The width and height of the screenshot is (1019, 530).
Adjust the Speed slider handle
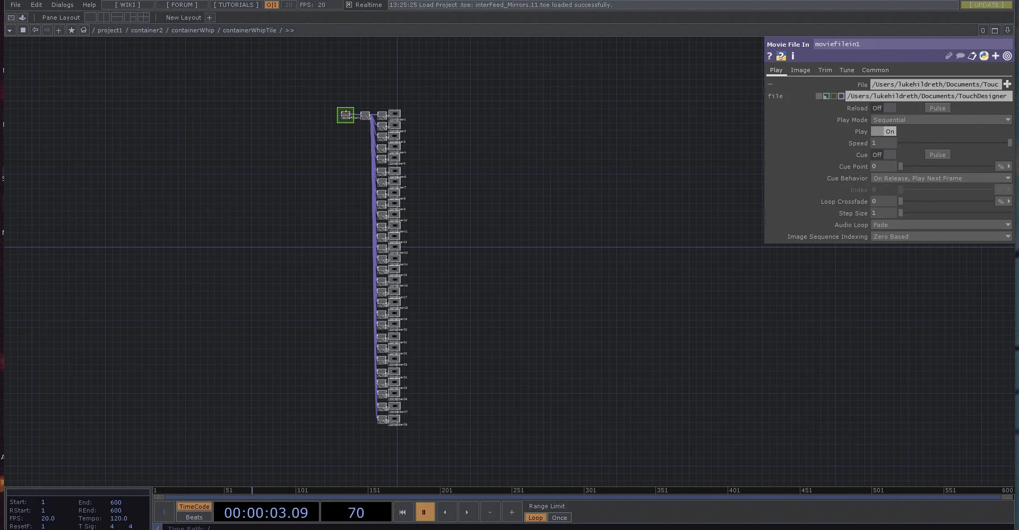click(1009, 143)
